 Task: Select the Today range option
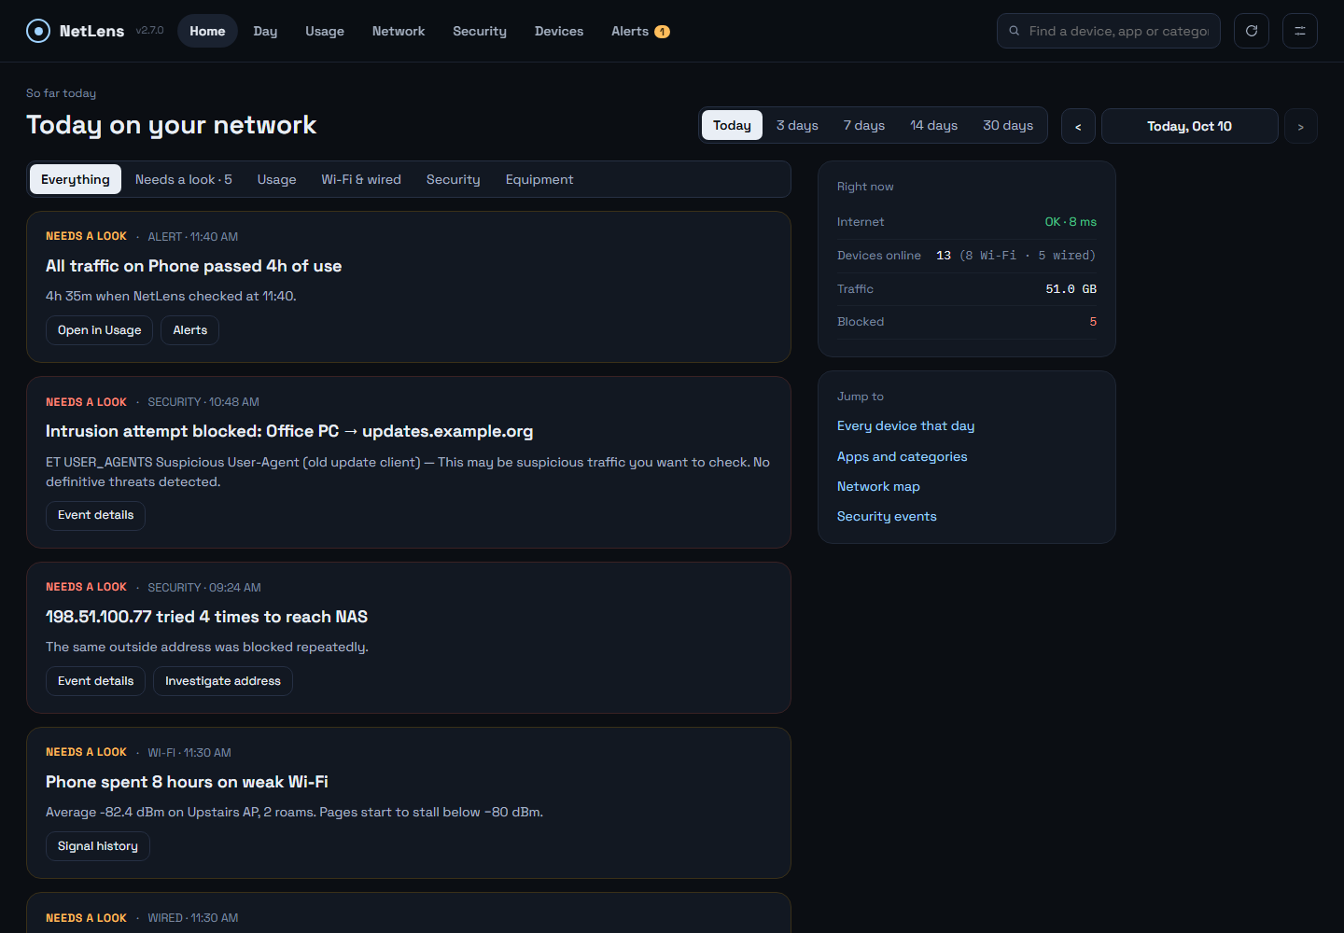pos(732,125)
